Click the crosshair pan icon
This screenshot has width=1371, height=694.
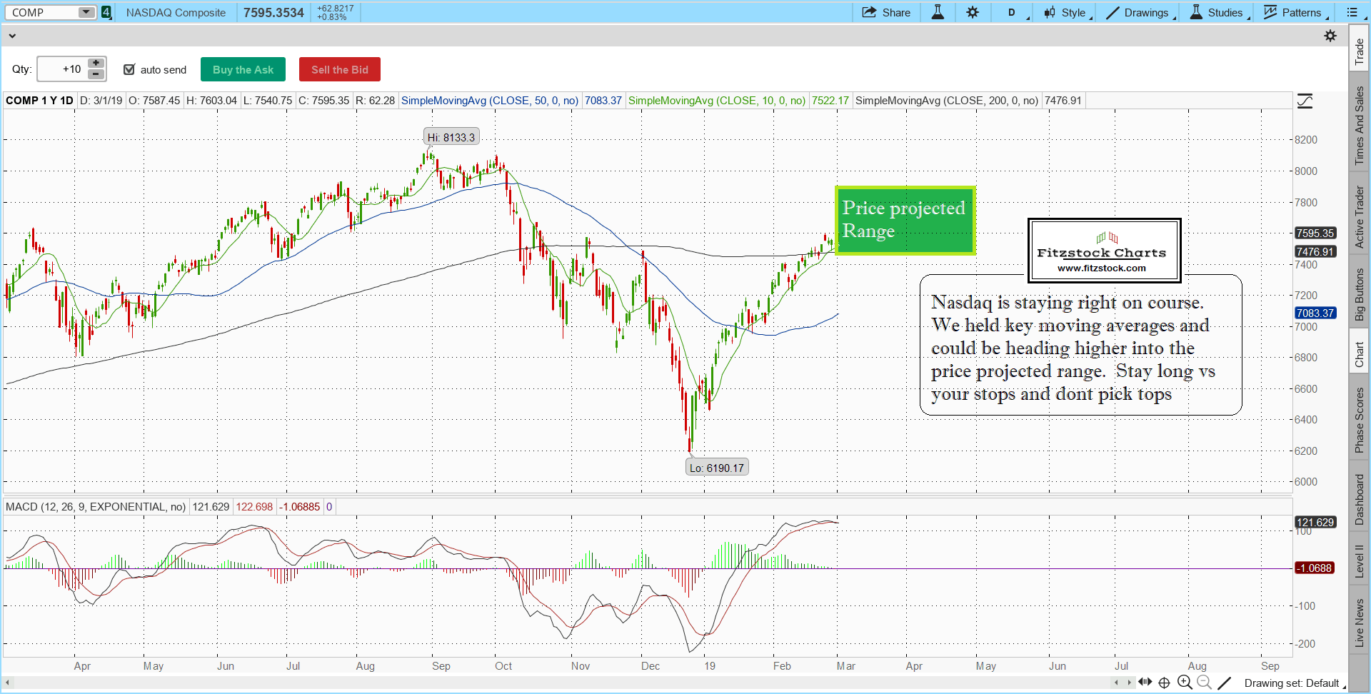tap(1164, 683)
